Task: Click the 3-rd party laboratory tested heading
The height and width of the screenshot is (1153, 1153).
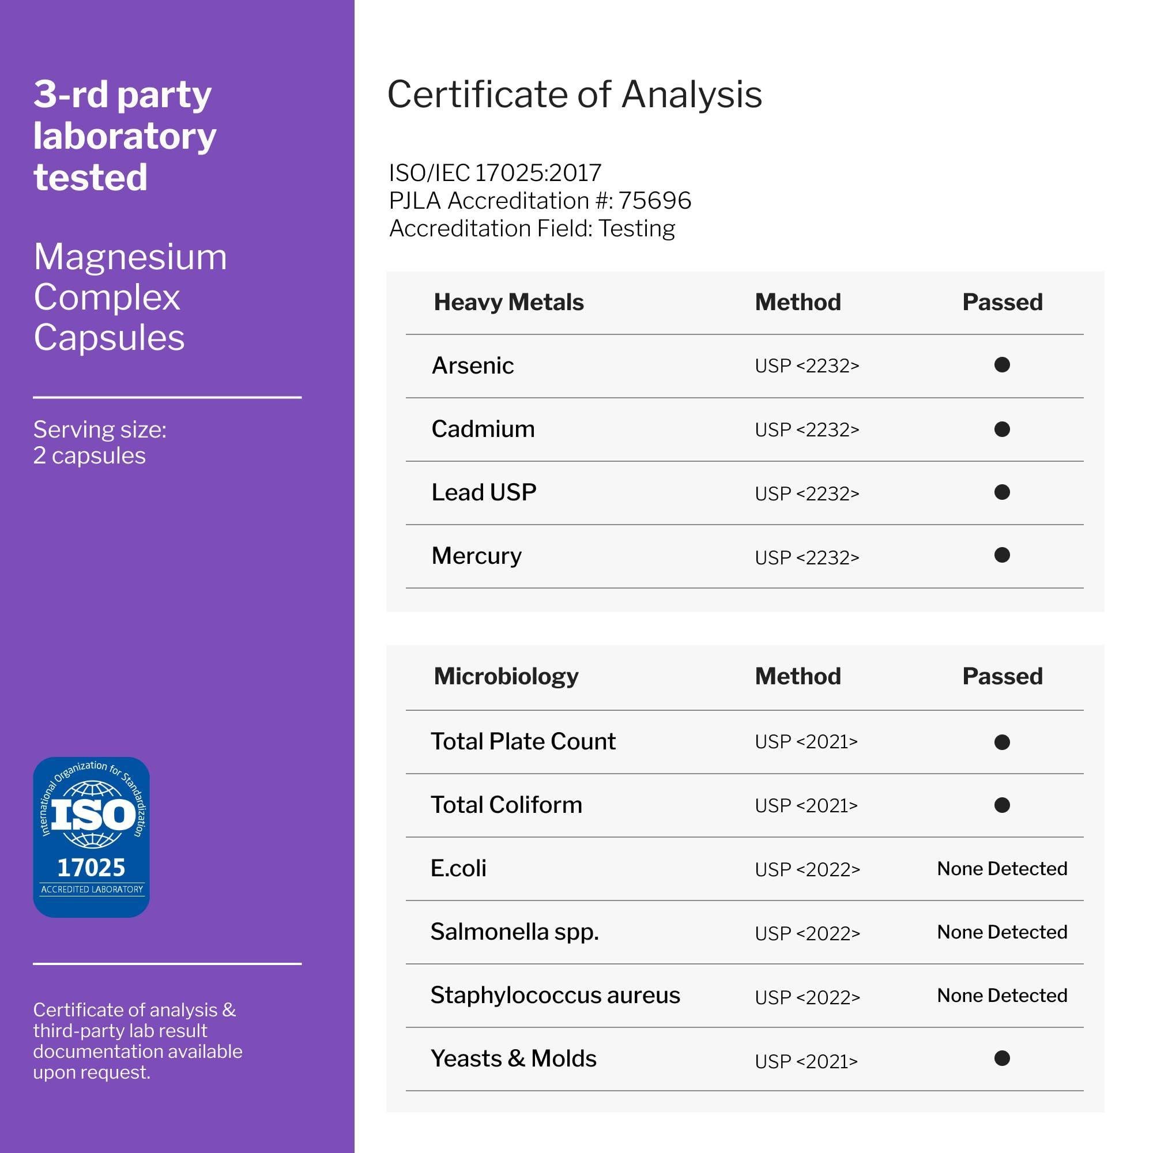Action: pyautogui.click(x=124, y=135)
